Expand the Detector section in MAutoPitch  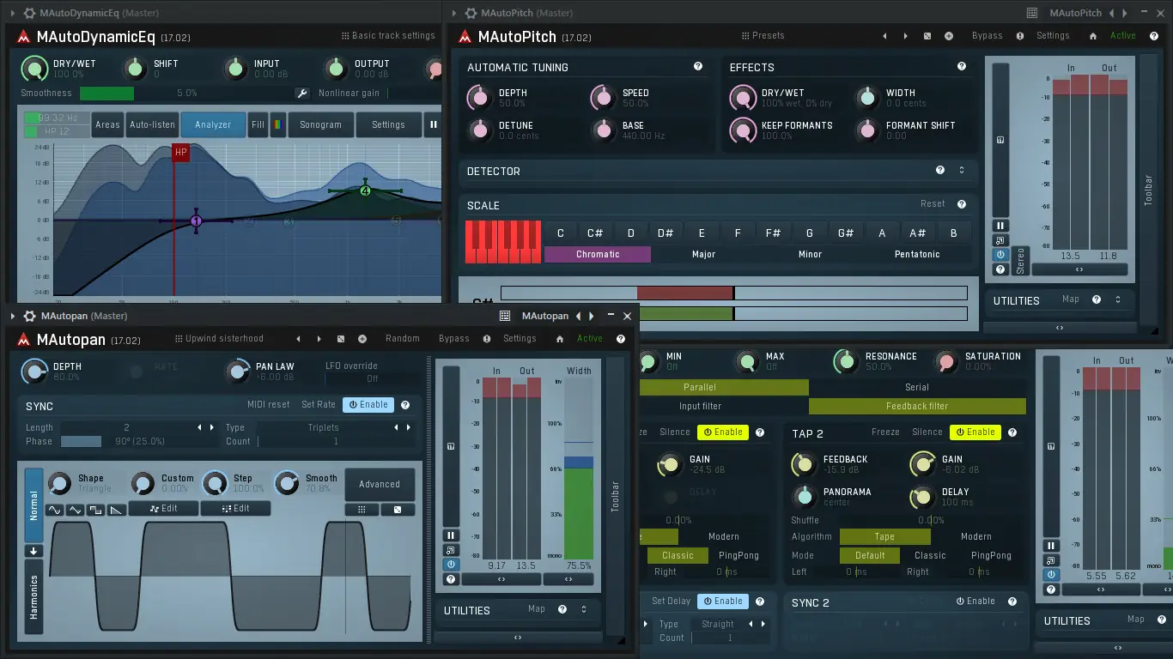[x=963, y=170]
